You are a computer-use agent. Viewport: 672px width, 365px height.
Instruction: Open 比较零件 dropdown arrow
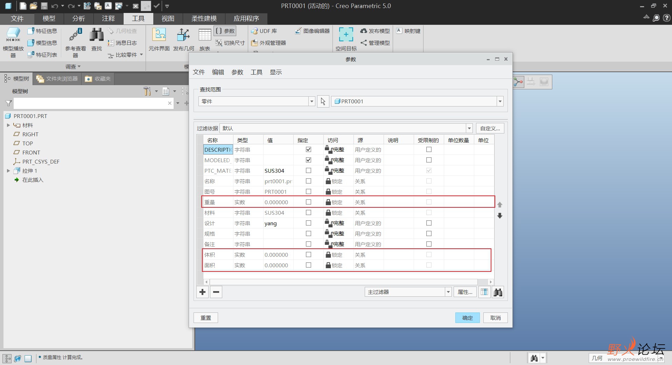[141, 55]
